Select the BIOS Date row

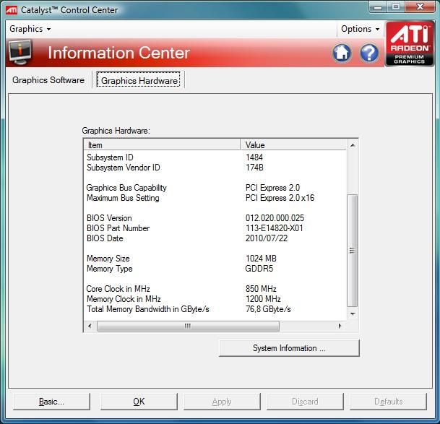(x=215, y=238)
